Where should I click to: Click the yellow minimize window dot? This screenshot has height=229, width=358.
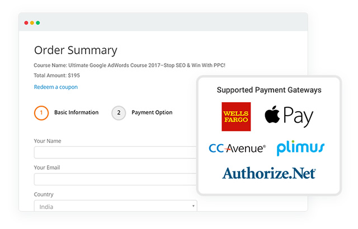(x=32, y=23)
